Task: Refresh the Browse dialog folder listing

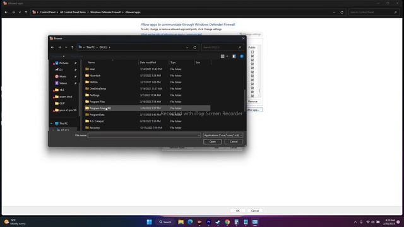Action: (x=195, y=47)
